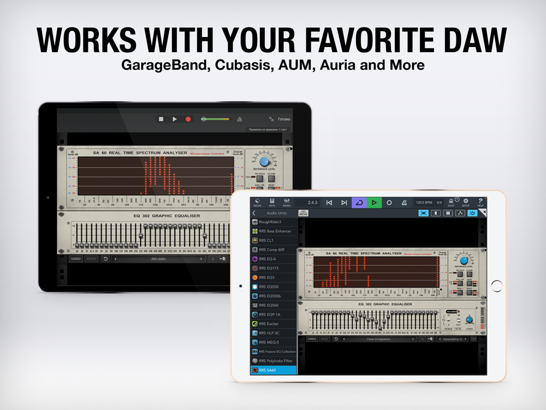546x410 pixels.
Task: Select RRS EQ550b audio unit
Action: 274,296
